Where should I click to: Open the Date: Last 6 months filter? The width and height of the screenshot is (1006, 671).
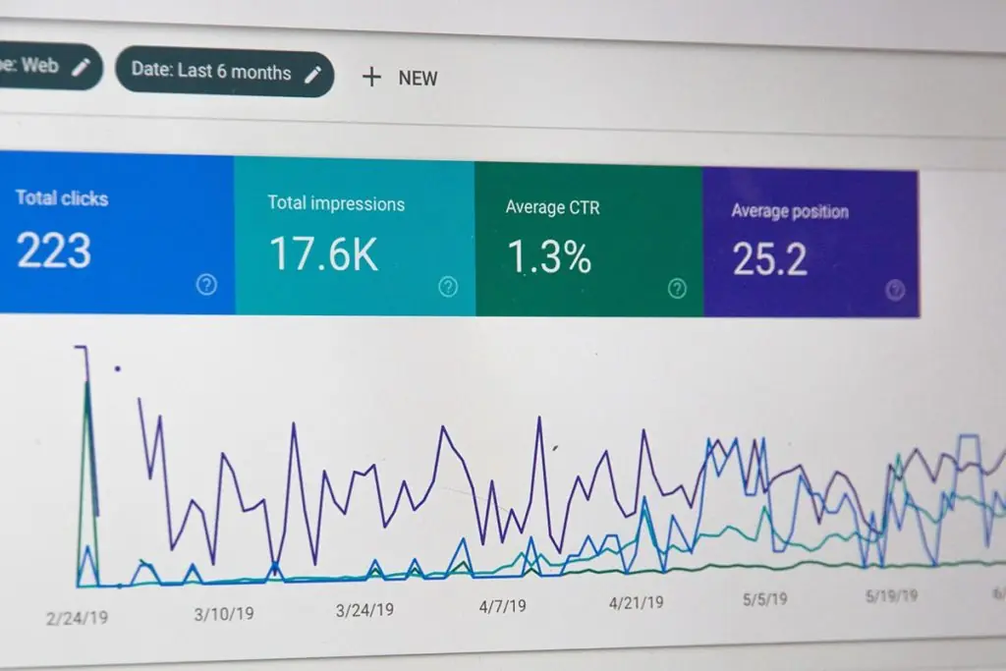pyautogui.click(x=211, y=73)
